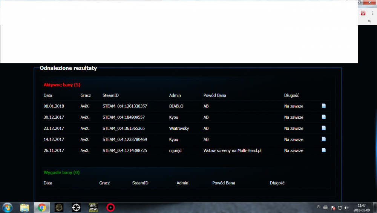Open details icon for 08.01.2018 ban
Image resolution: width=377 pixels, height=213 pixels.
coord(323,106)
